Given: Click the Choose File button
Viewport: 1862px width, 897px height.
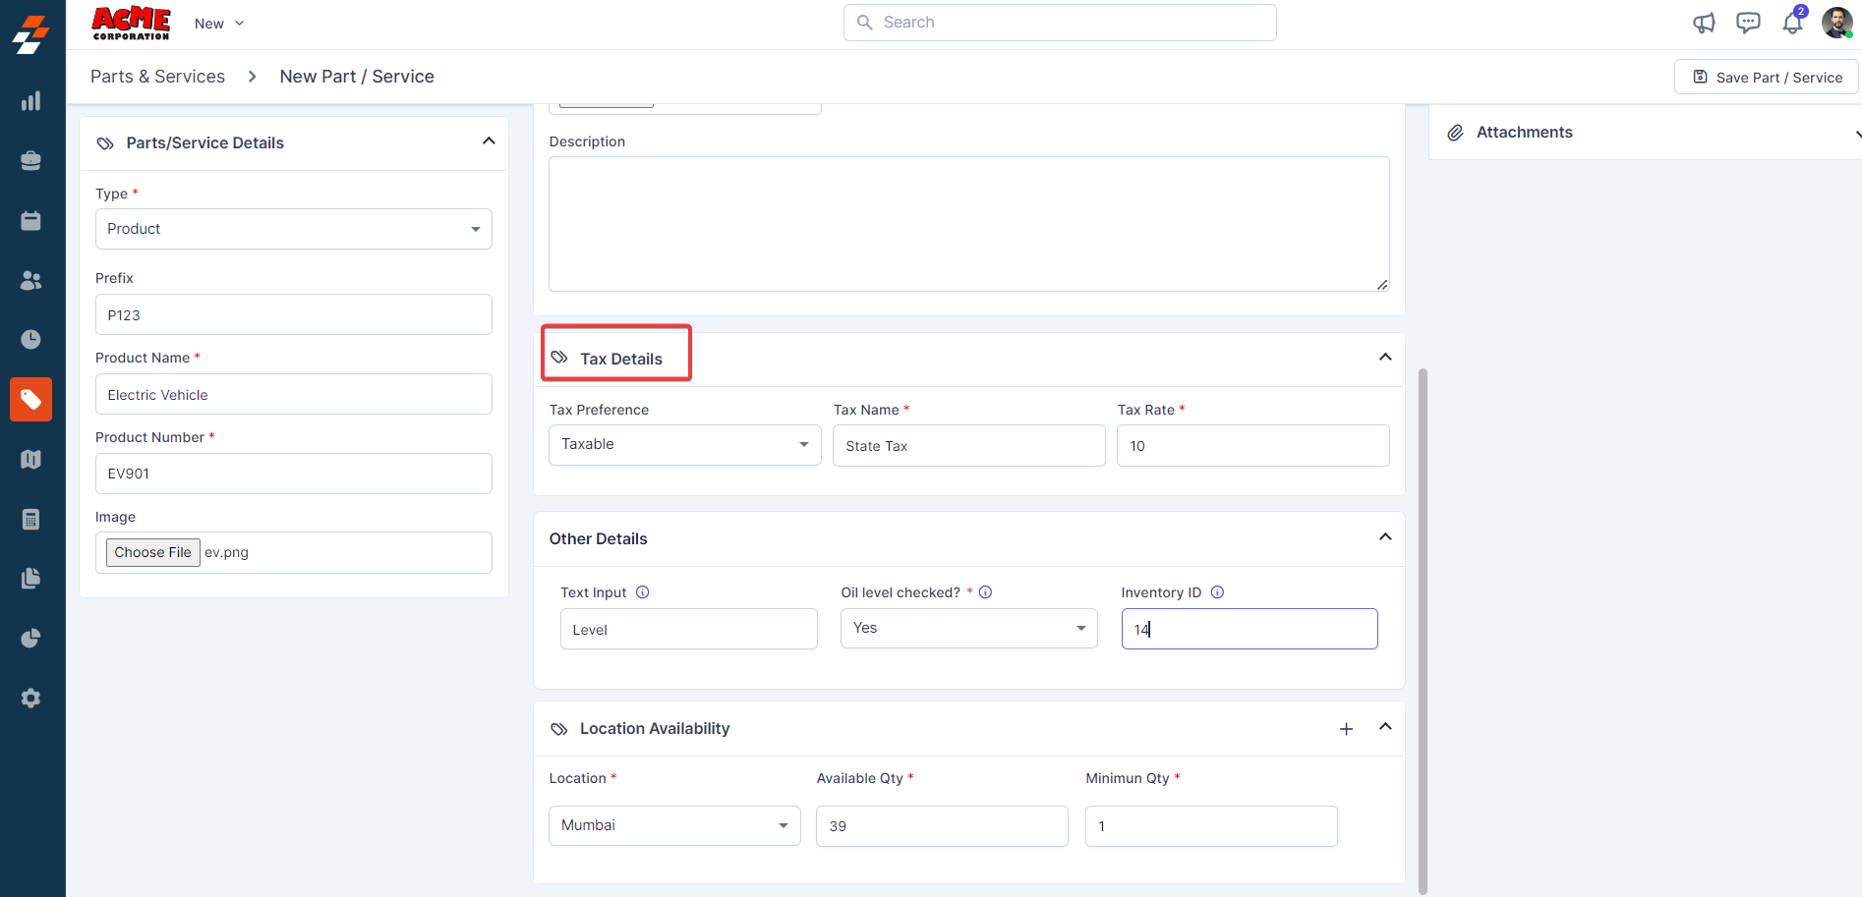Looking at the screenshot, I should pyautogui.click(x=152, y=553).
